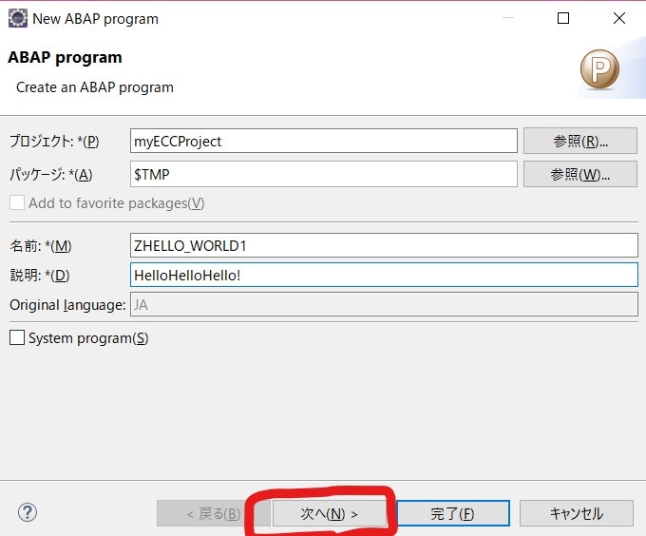Click the 説明 field with HelloHelloHello!
Viewport: 646px width, 536px height.
coord(384,275)
